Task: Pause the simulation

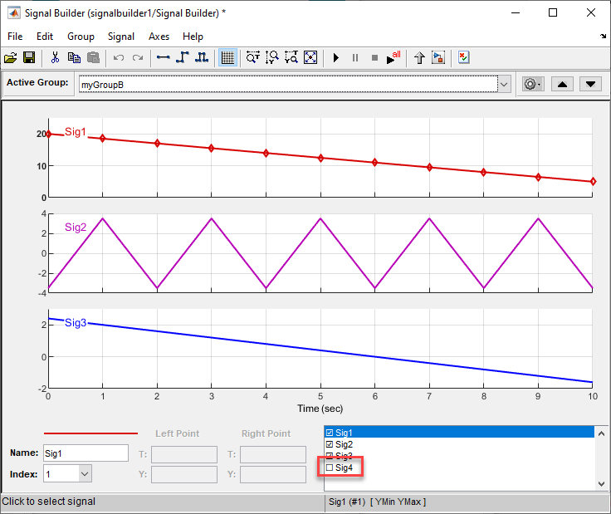Action: (x=355, y=58)
